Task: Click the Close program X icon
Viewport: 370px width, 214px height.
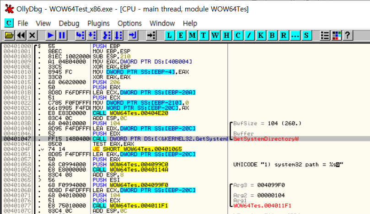Action: [x=32, y=35]
